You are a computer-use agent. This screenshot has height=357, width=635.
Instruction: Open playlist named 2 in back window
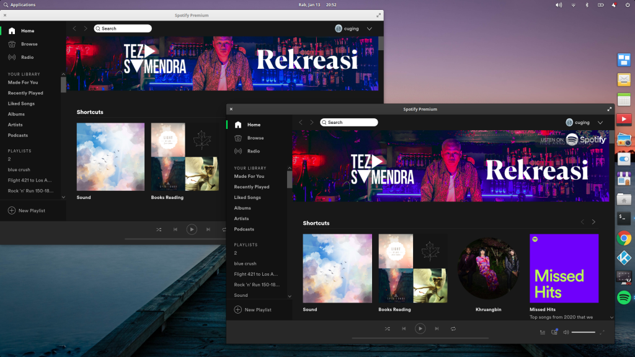click(9, 159)
